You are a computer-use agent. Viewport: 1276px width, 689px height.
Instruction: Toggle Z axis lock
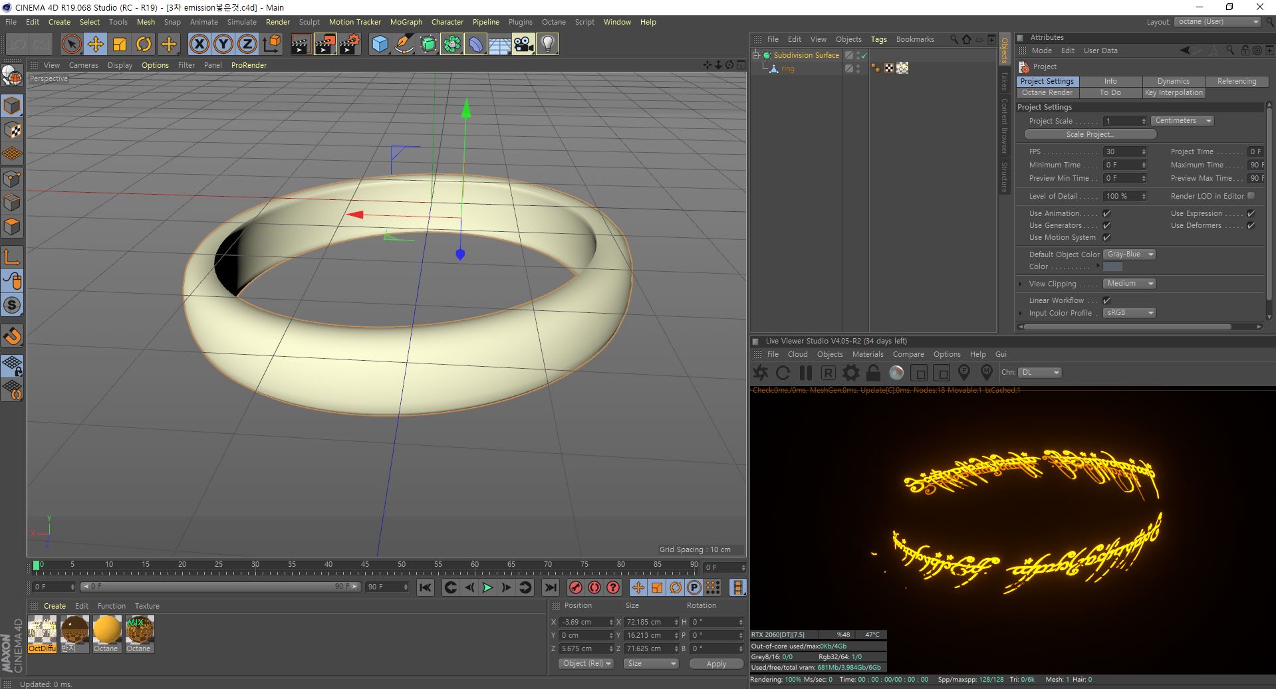(247, 45)
